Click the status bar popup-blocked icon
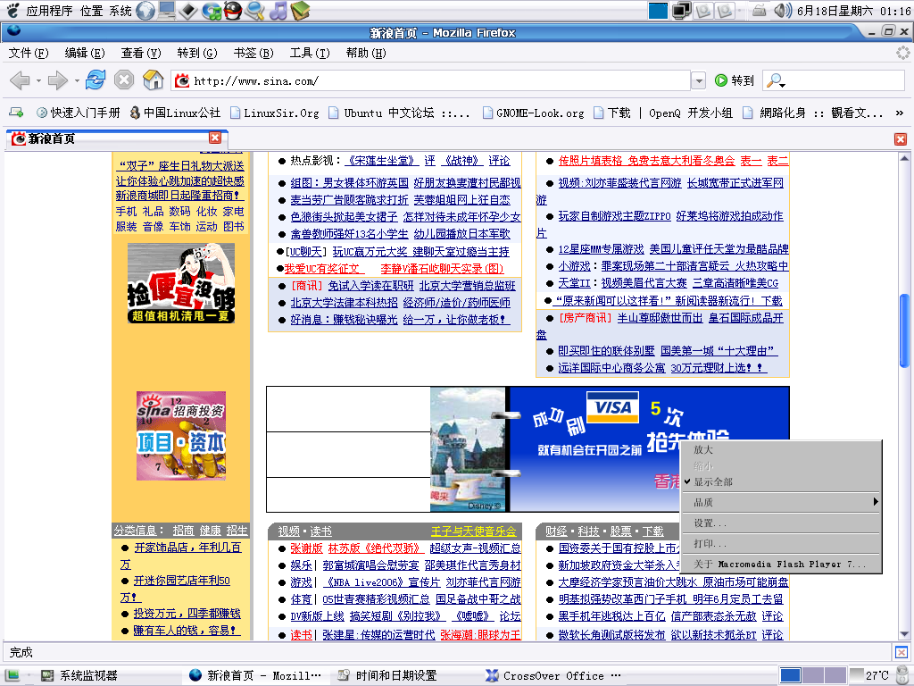The width and height of the screenshot is (914, 686). (902, 652)
